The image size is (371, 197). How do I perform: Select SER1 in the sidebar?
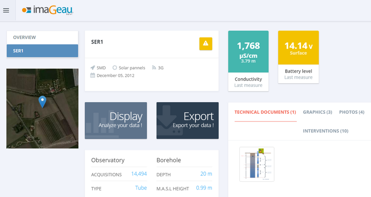point(42,50)
